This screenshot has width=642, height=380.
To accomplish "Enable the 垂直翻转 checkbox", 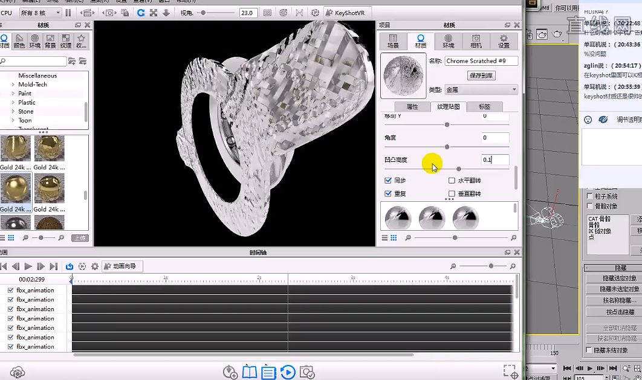I will [x=452, y=193].
